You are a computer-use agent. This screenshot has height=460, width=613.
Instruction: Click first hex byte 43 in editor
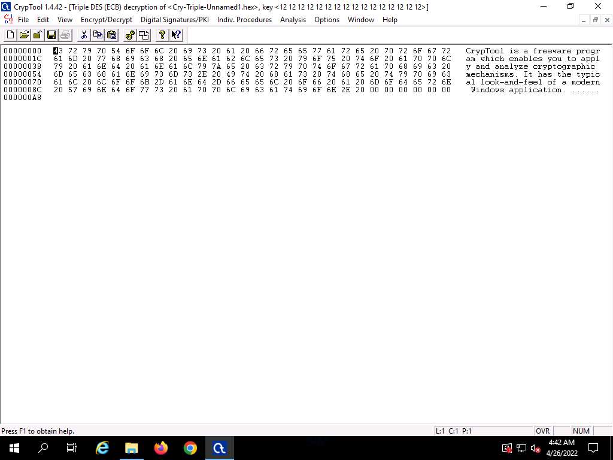[57, 51]
